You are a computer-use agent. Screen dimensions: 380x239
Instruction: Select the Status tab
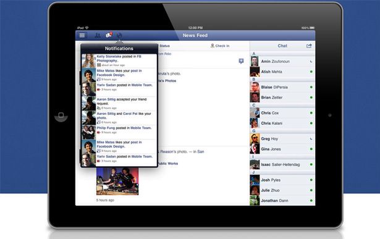point(164,46)
